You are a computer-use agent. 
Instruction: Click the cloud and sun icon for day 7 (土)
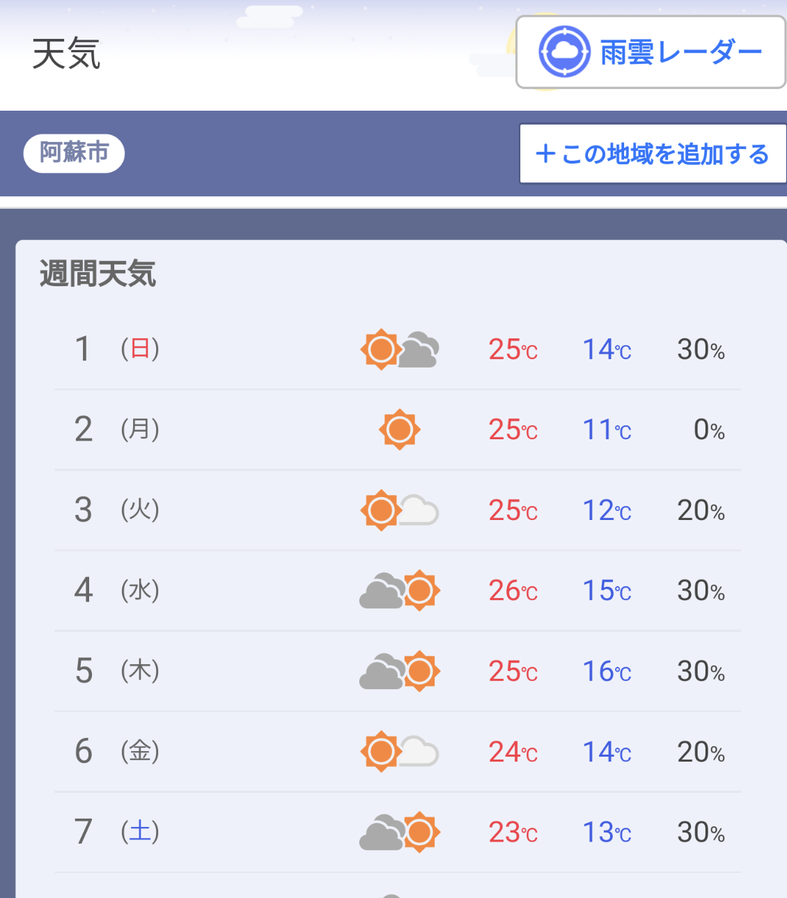400,832
